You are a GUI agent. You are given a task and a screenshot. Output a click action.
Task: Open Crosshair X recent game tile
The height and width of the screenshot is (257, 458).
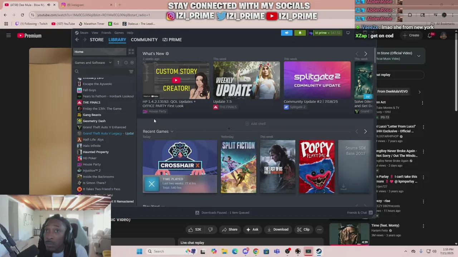coord(180,167)
